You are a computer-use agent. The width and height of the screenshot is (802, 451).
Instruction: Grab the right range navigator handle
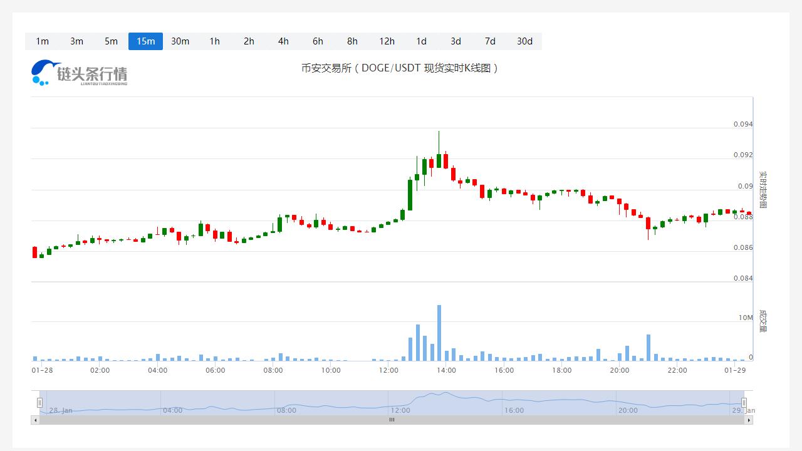tap(744, 402)
